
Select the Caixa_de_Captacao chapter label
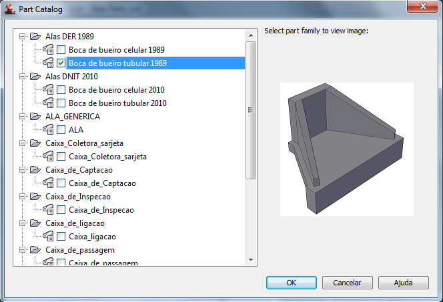tap(79, 170)
